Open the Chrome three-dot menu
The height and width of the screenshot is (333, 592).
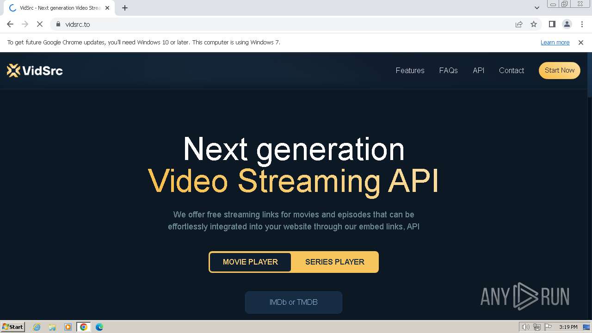coord(582,24)
